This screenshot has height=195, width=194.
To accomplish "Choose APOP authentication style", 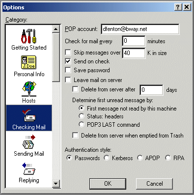I will coord(140,158).
